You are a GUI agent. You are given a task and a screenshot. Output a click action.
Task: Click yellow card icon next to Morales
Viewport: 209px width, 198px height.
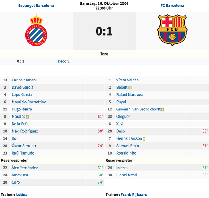[27, 117]
